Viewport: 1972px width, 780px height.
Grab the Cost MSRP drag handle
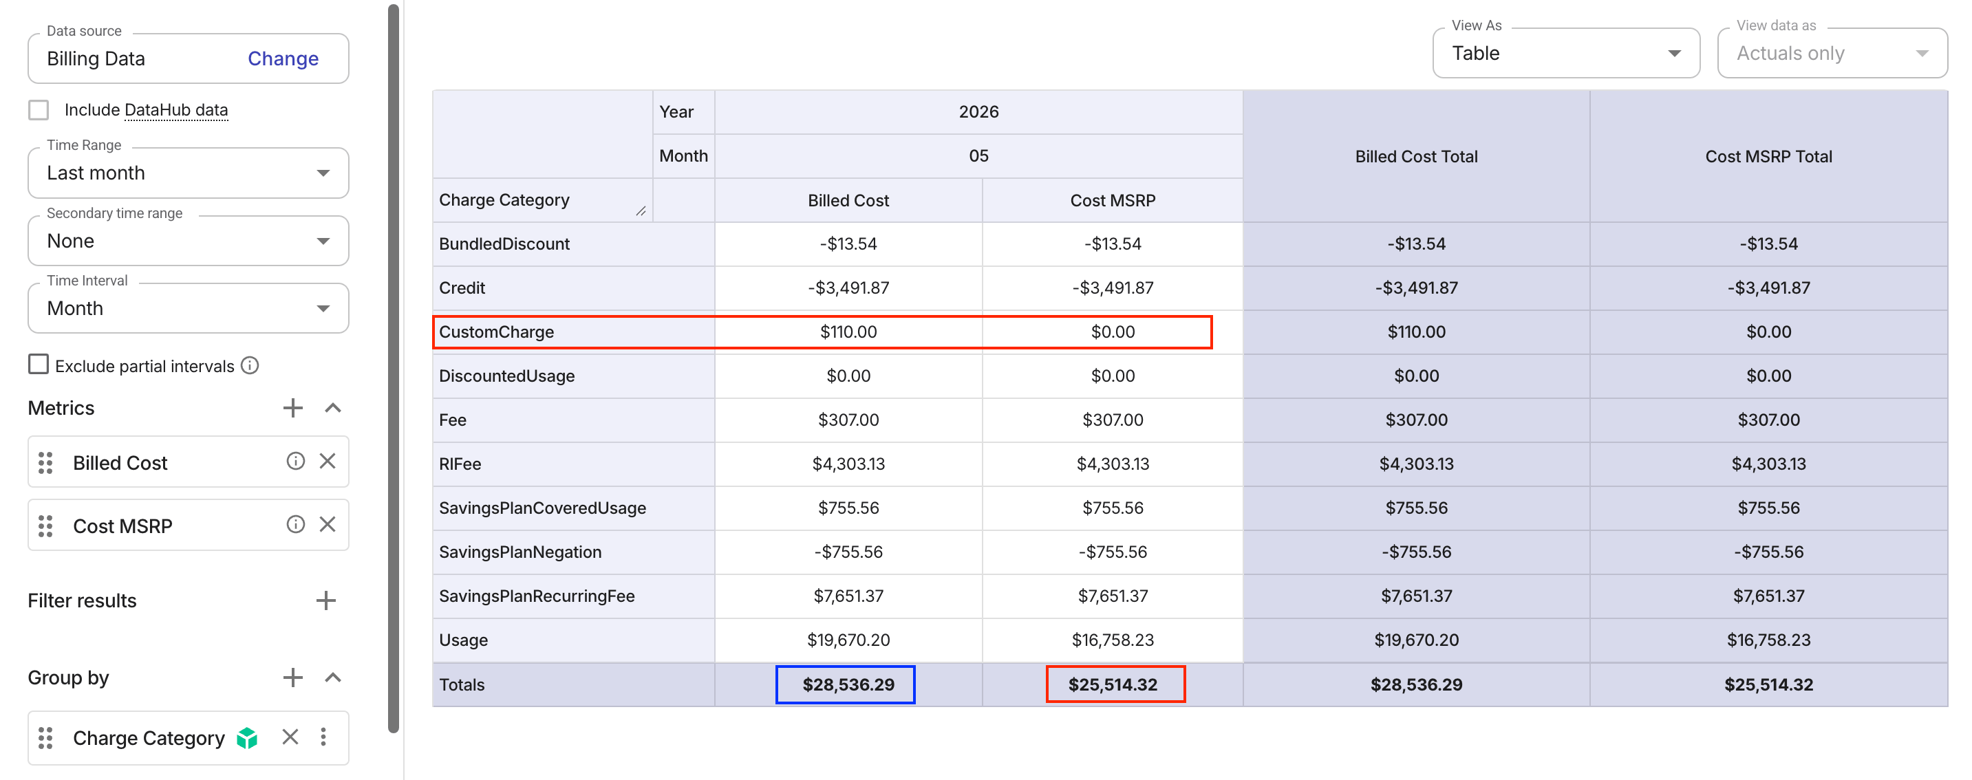tap(45, 526)
